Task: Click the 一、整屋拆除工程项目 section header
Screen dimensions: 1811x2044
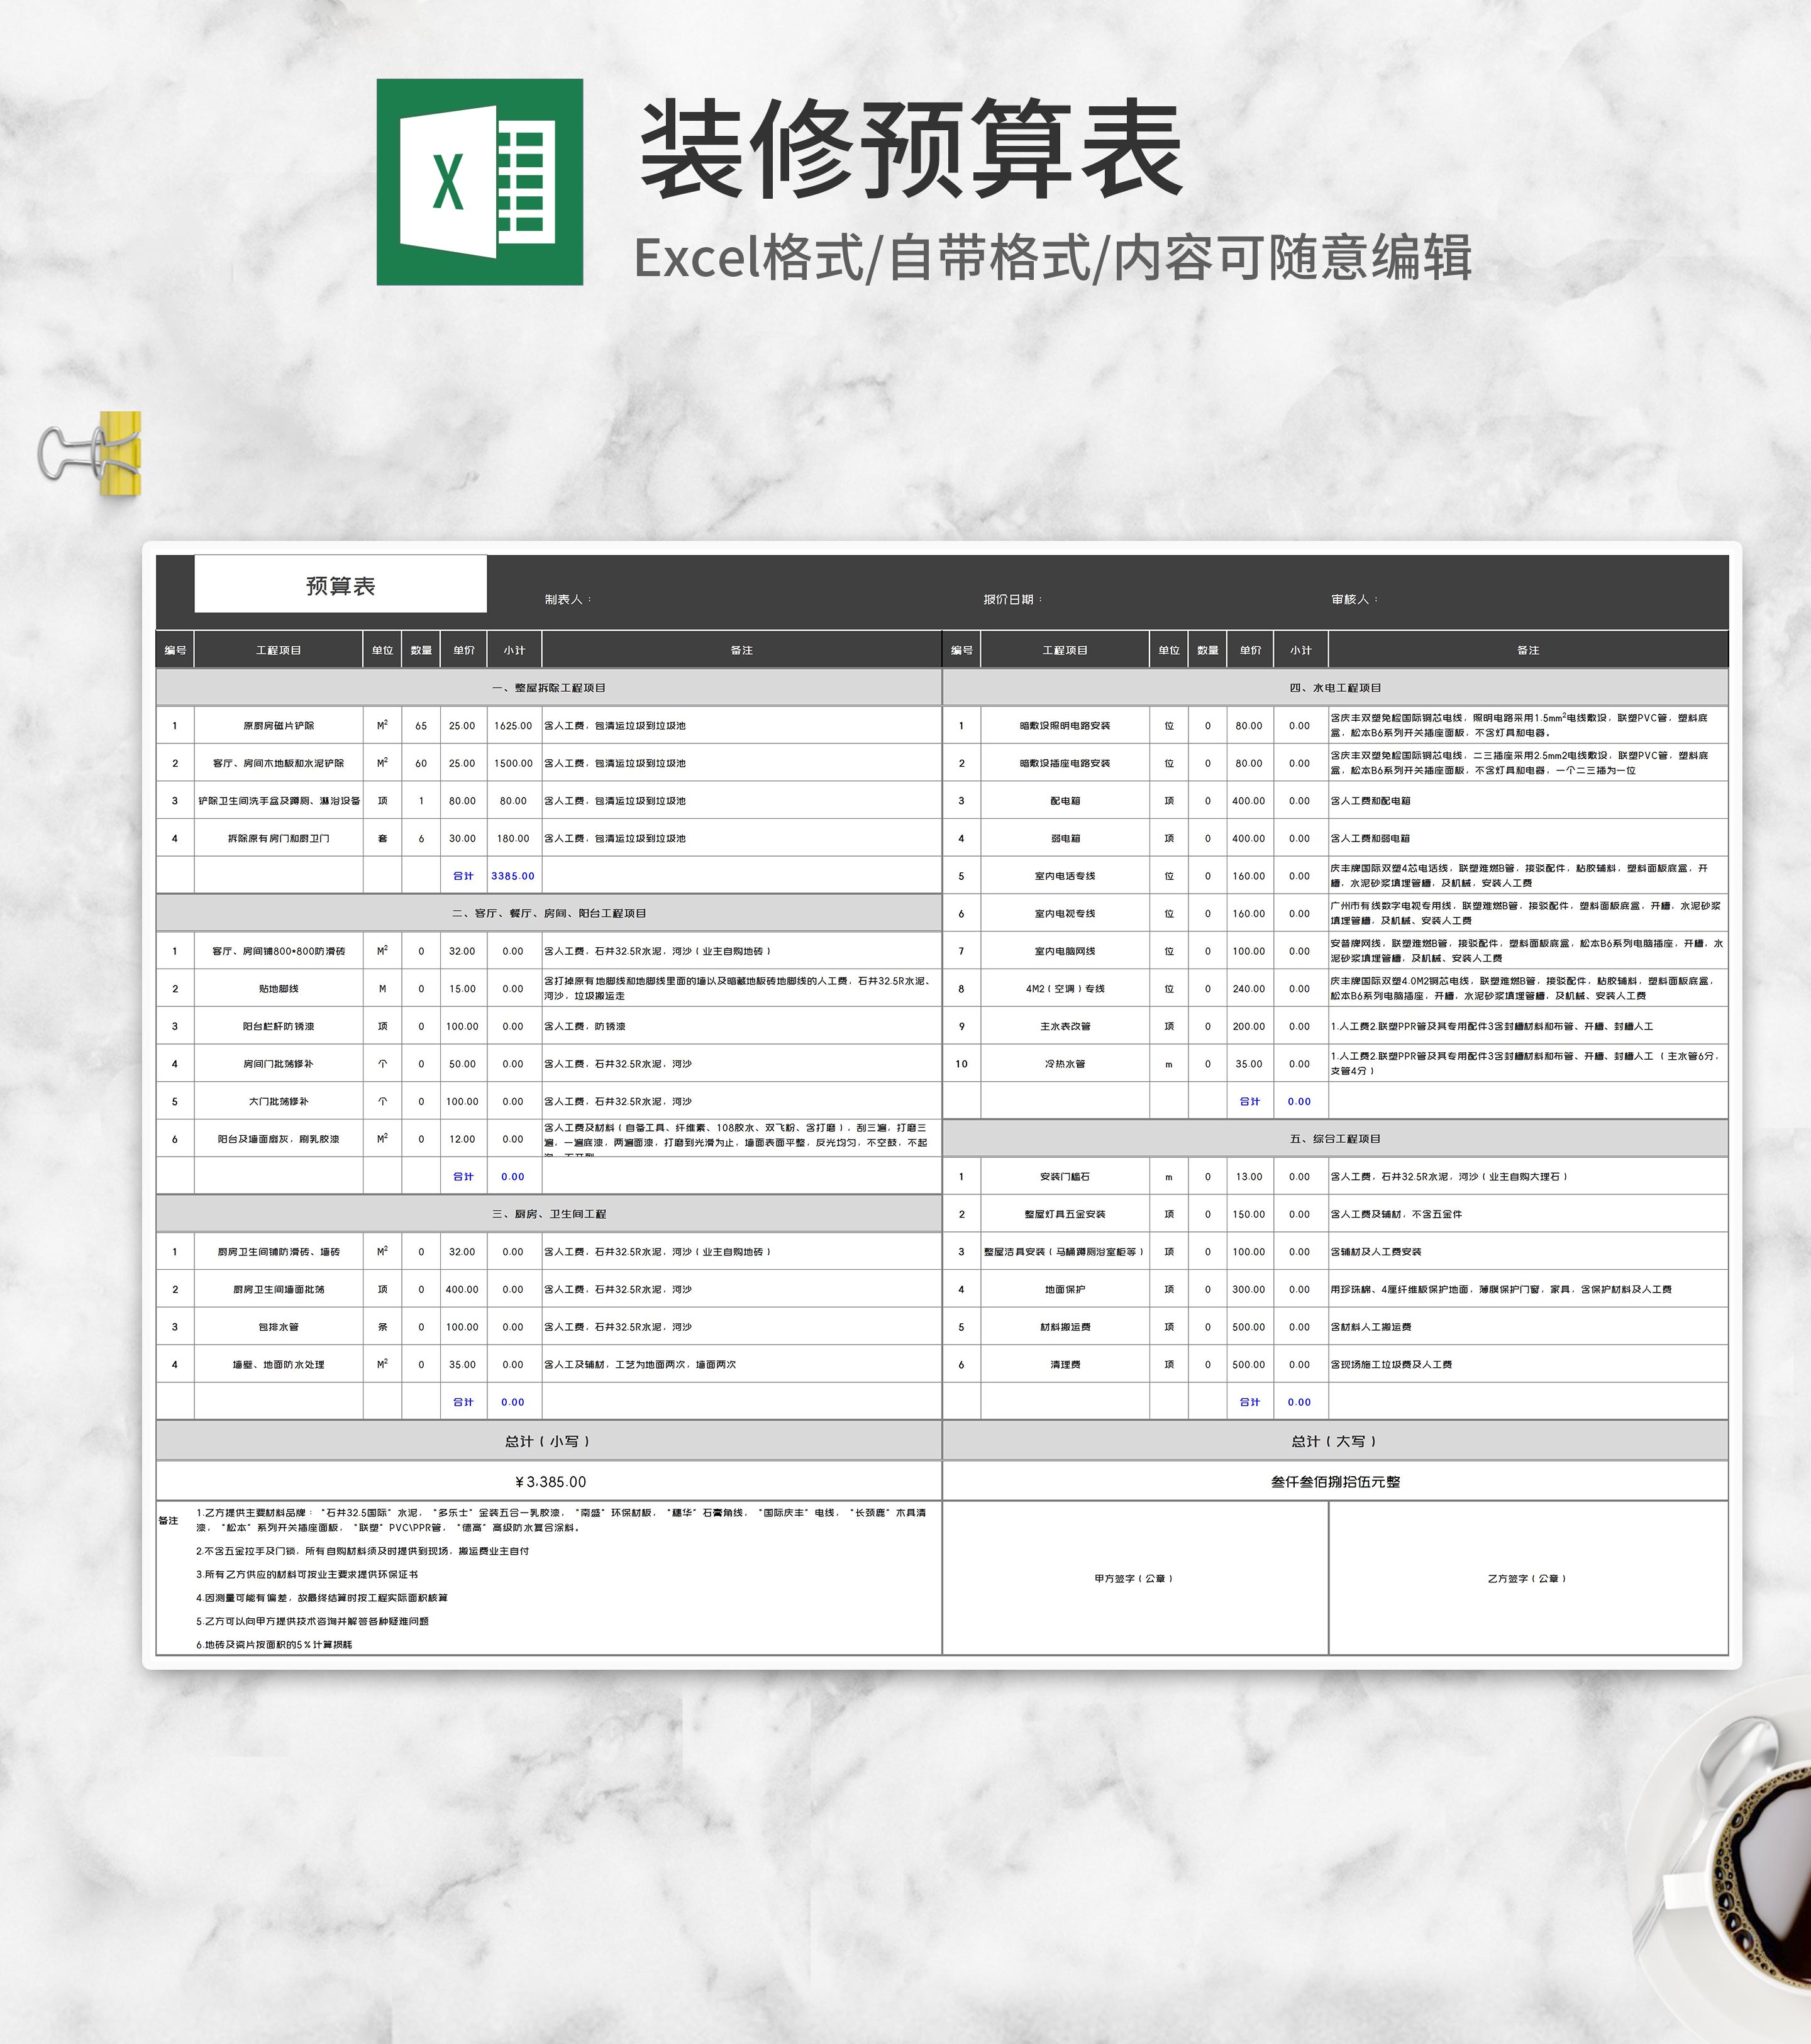Action: pyautogui.click(x=548, y=688)
